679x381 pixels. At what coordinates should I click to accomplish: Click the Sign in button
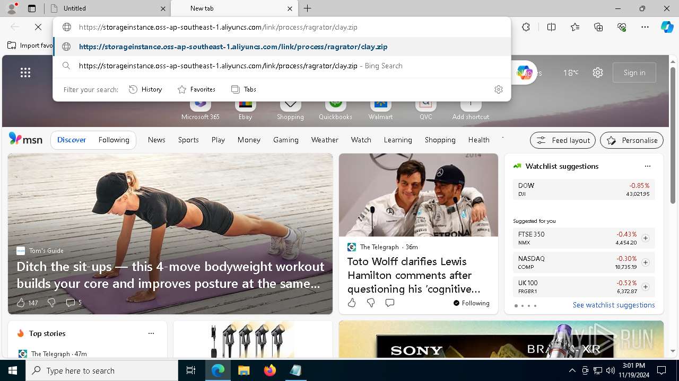634,72
